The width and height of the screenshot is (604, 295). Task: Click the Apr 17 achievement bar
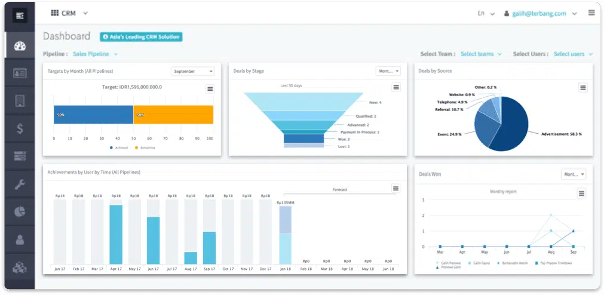(115, 234)
